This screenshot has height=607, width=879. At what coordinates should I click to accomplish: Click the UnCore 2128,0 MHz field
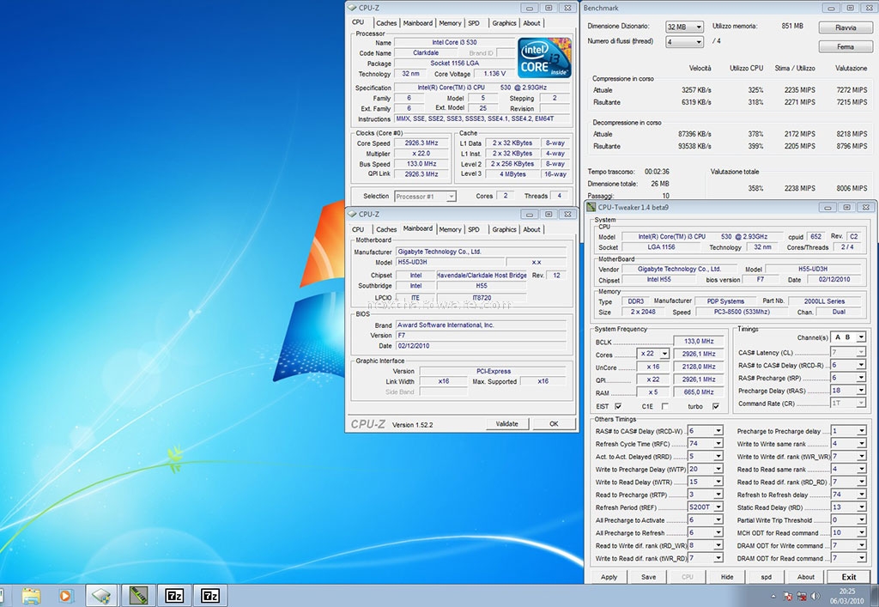pos(699,367)
